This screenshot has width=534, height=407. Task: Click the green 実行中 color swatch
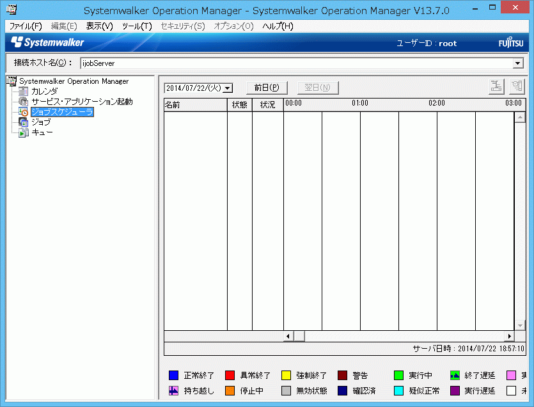point(398,375)
